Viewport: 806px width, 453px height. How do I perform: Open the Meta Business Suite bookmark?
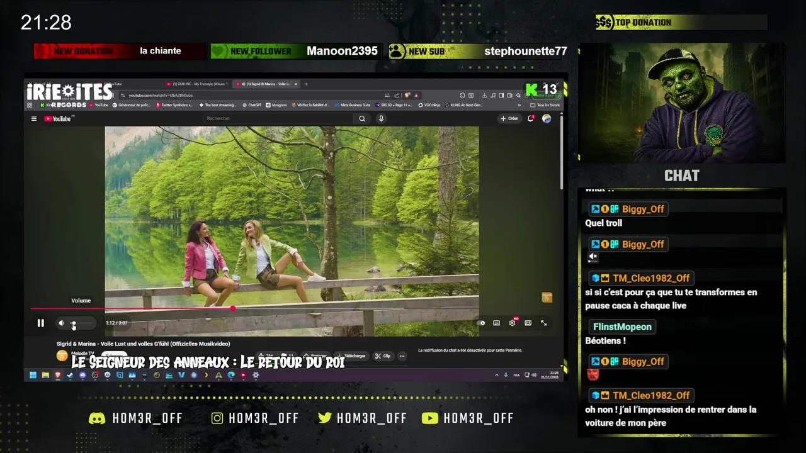(353, 105)
